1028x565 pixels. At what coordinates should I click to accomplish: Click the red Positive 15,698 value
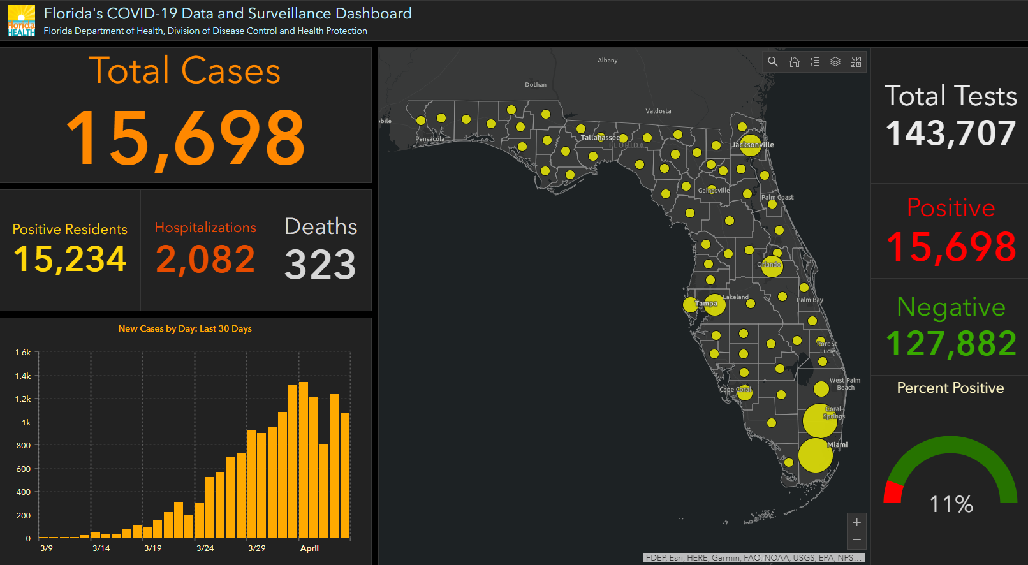(x=951, y=247)
